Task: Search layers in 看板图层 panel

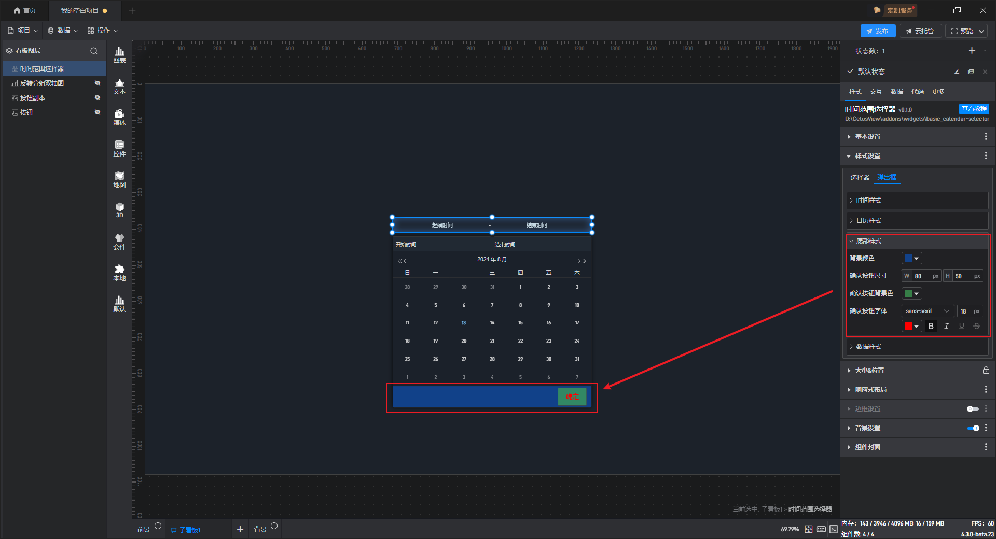Action: pyautogui.click(x=94, y=51)
